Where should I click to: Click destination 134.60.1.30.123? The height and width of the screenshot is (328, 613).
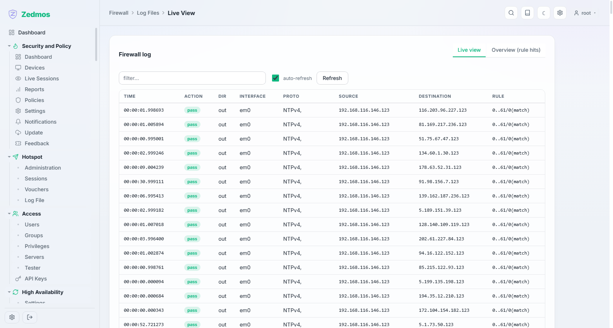pyautogui.click(x=439, y=153)
